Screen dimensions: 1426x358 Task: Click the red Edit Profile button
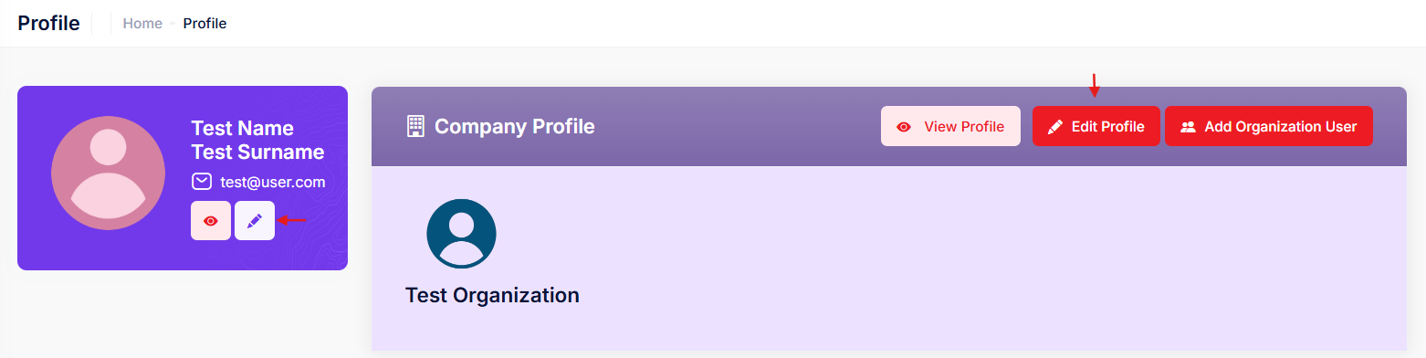coord(1096,126)
